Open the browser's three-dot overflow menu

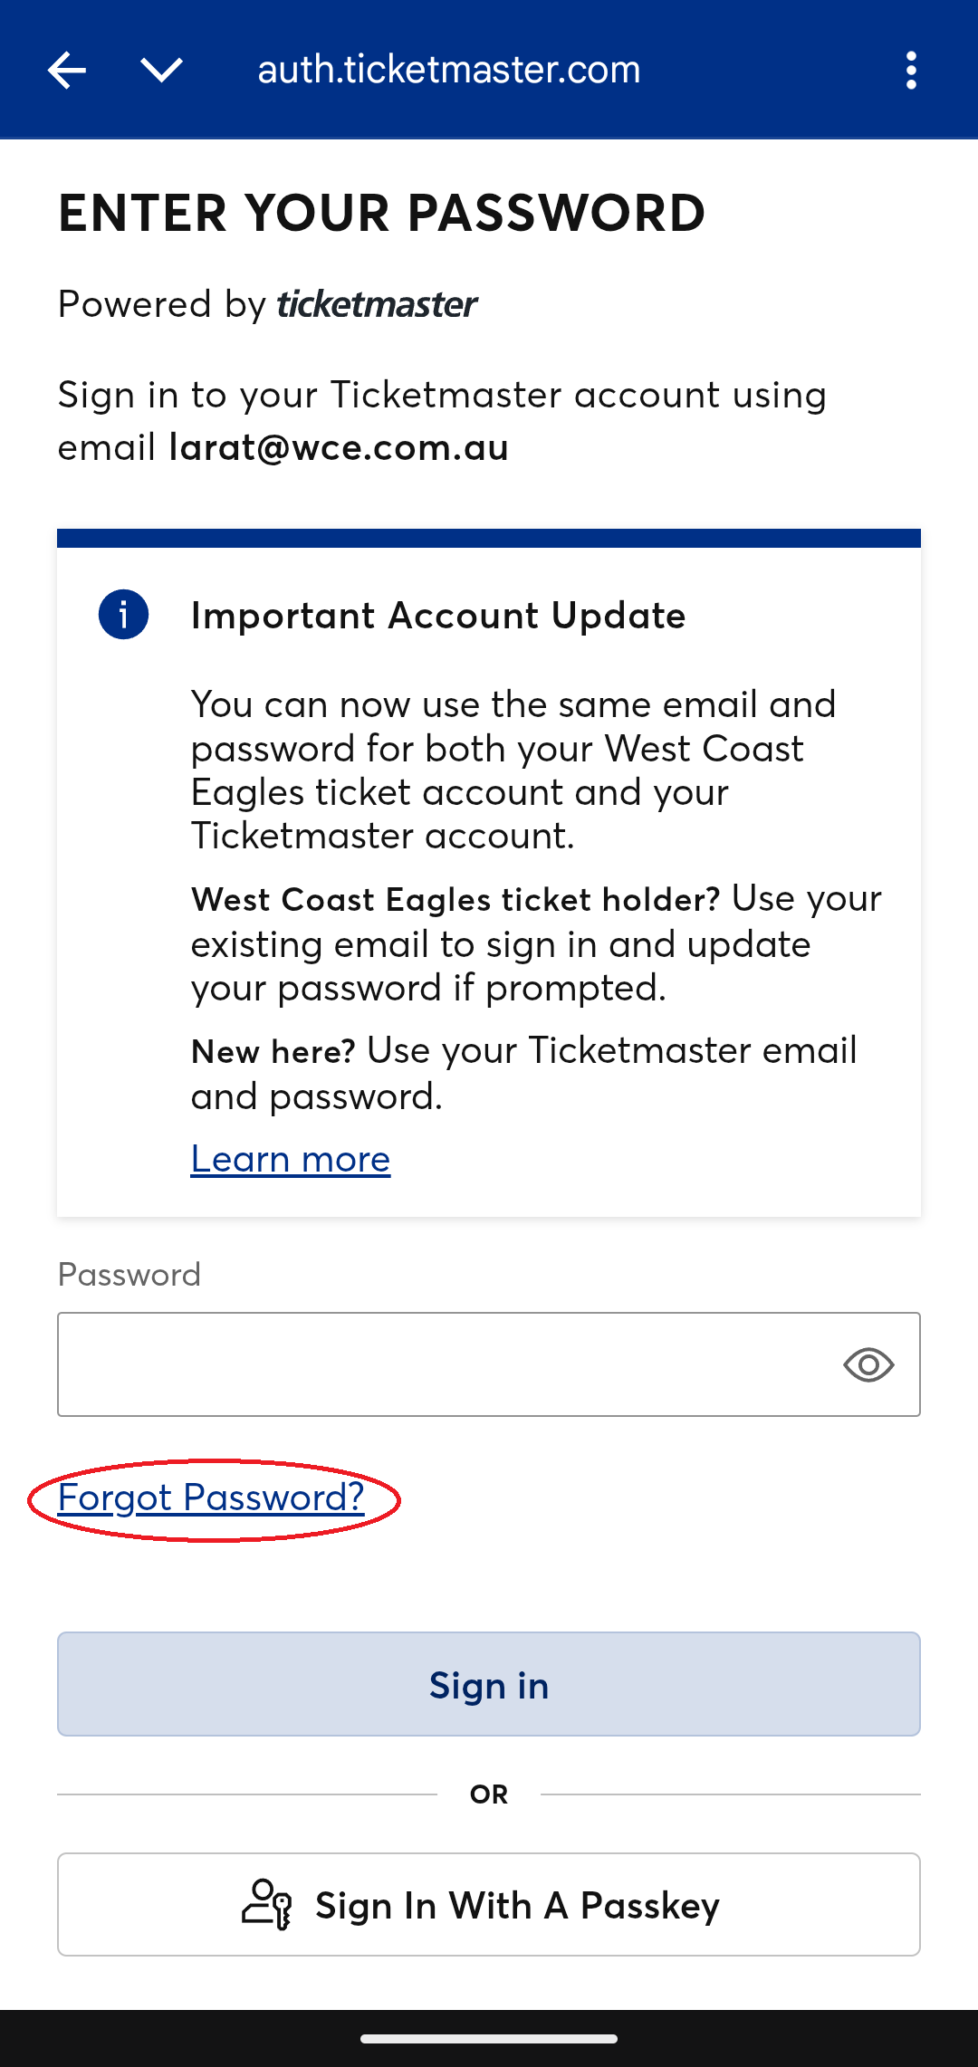pyautogui.click(x=910, y=69)
